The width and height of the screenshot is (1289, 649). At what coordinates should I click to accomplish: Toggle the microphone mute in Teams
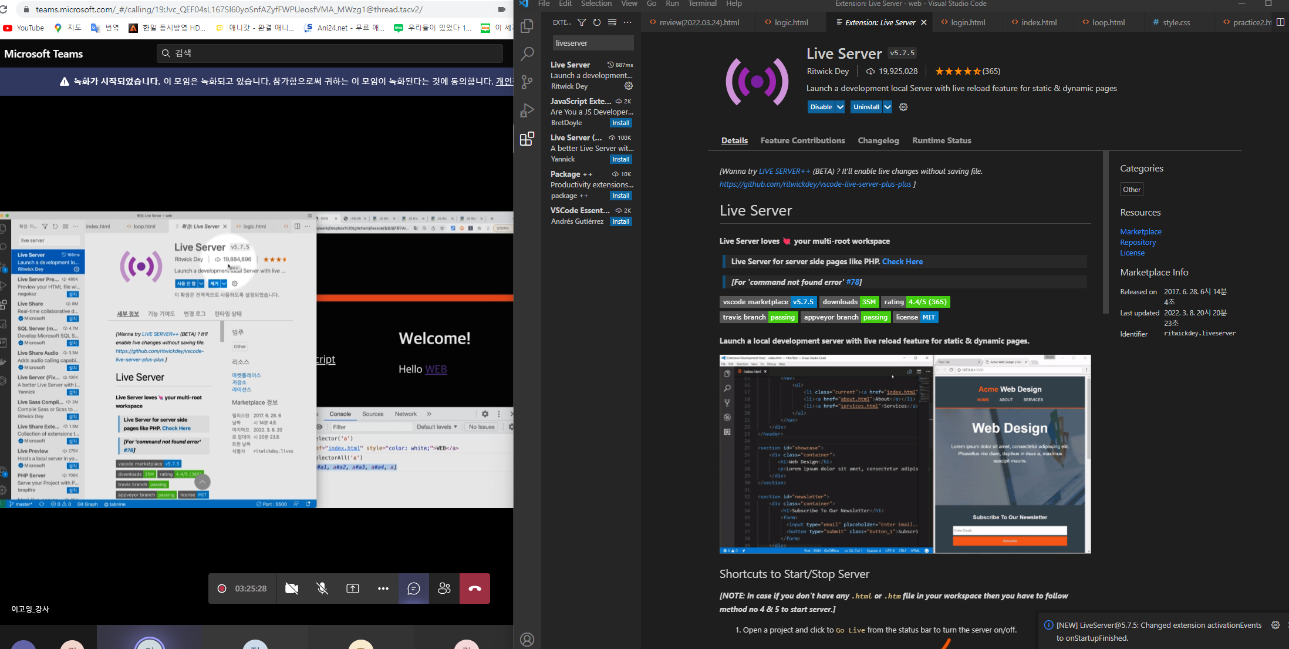click(322, 589)
